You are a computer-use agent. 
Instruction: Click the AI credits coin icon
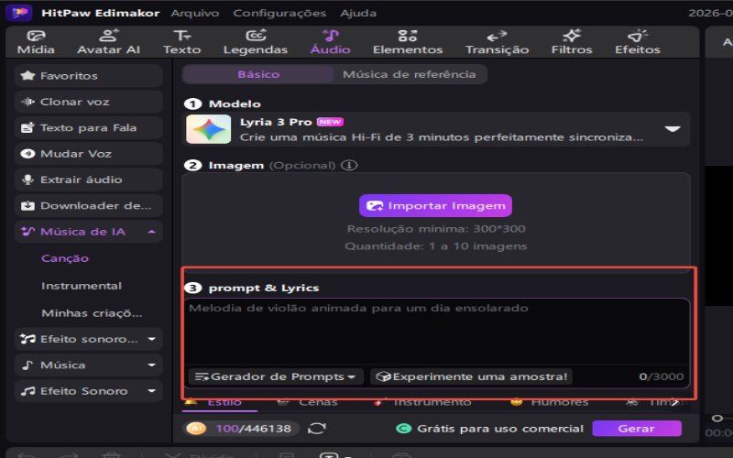click(x=196, y=428)
